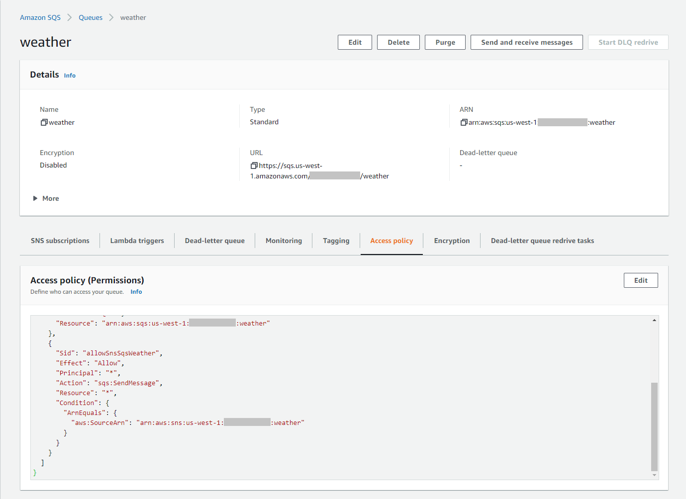Copy the queue URL using its copy icon
This screenshot has height=499, width=686.
tap(254, 166)
